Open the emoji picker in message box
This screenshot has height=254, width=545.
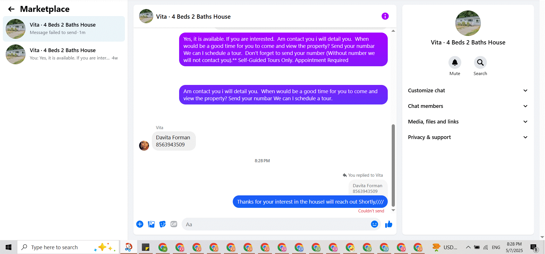(x=374, y=224)
